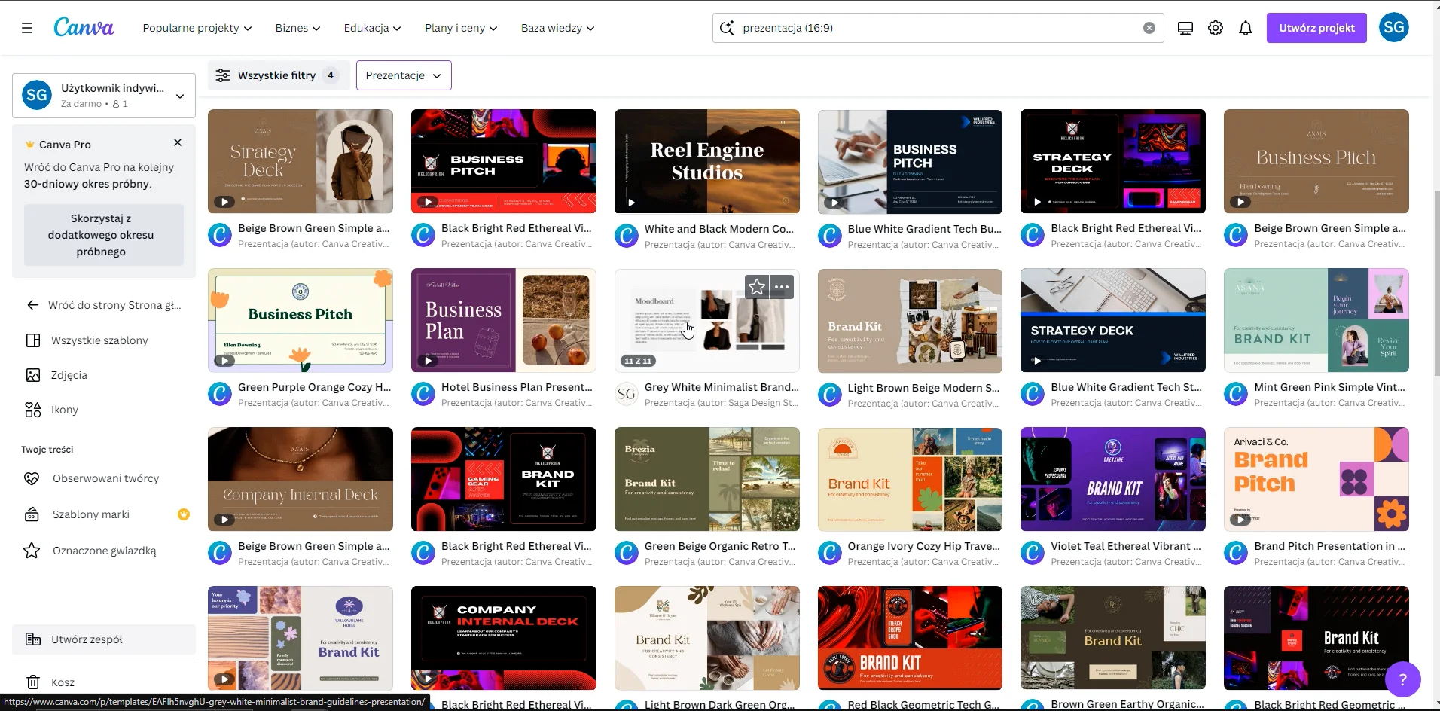Open the Brand Pitch Arivaci & Co. thumbnail
Viewport: 1440px width, 711px height.
pyautogui.click(x=1316, y=479)
